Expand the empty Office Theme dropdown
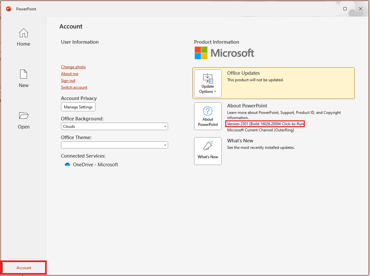Screen dimensions: 370x276 point(115,145)
